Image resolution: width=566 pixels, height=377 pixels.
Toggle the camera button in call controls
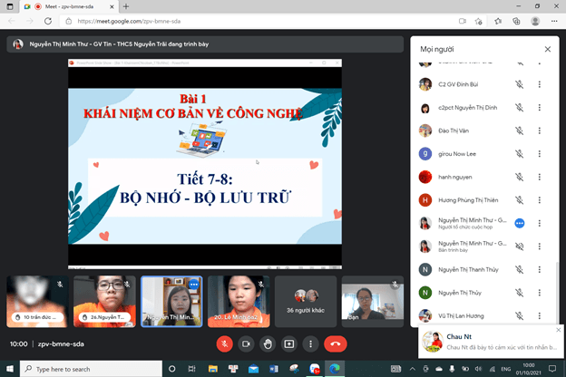(x=246, y=343)
